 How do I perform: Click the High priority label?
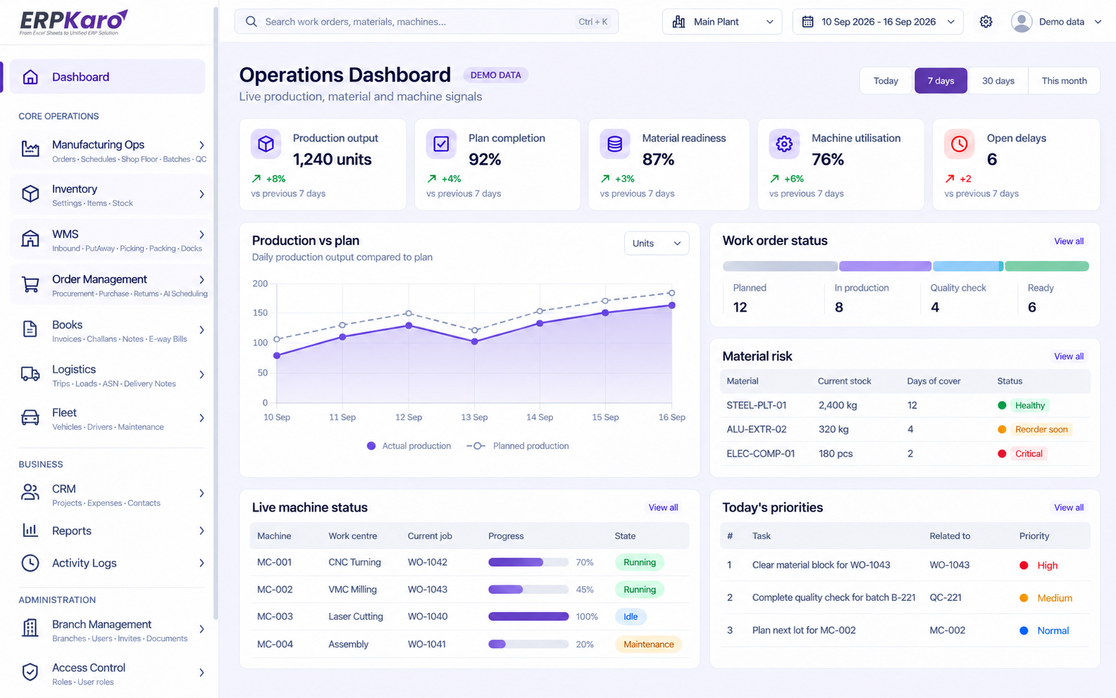1047,566
